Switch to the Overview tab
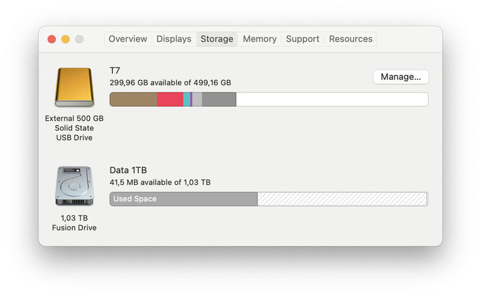481x297 pixels. coord(127,39)
